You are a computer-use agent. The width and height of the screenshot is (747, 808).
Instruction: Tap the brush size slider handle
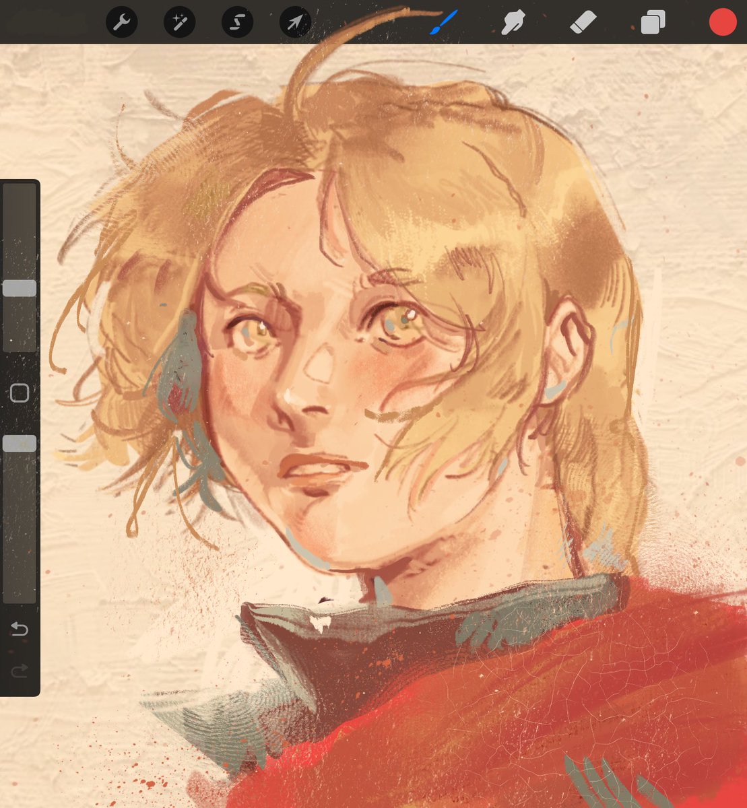(x=20, y=287)
